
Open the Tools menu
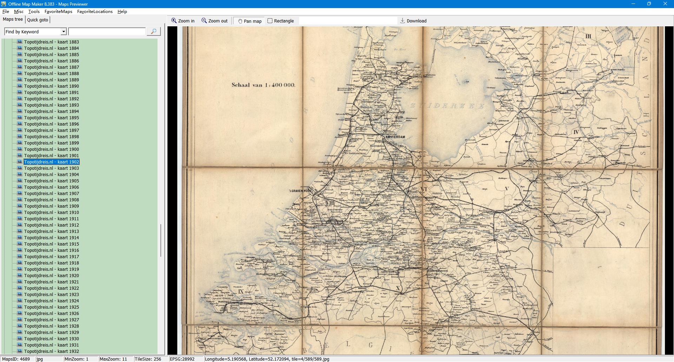click(34, 12)
